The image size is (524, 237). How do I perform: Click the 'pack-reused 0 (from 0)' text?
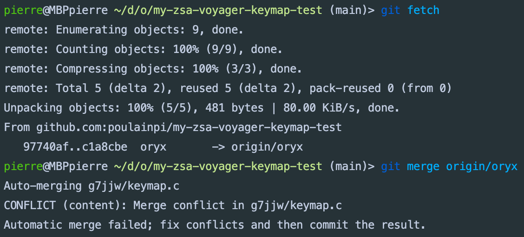(380, 88)
